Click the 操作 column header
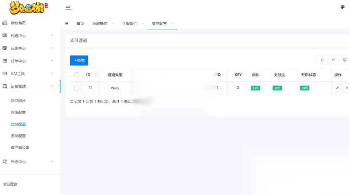The width and height of the screenshot is (349, 195). (338, 75)
